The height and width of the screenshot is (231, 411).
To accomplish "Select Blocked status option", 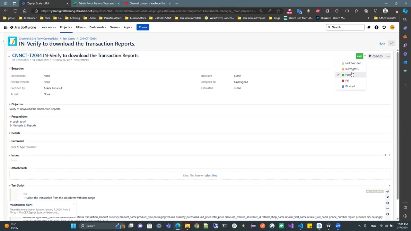I will point(351,86).
